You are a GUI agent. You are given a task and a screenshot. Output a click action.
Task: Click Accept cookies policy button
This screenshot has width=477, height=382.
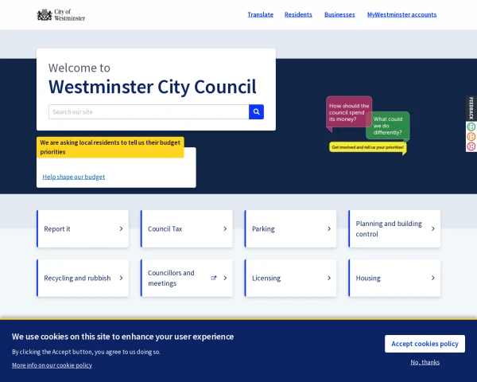(425, 344)
